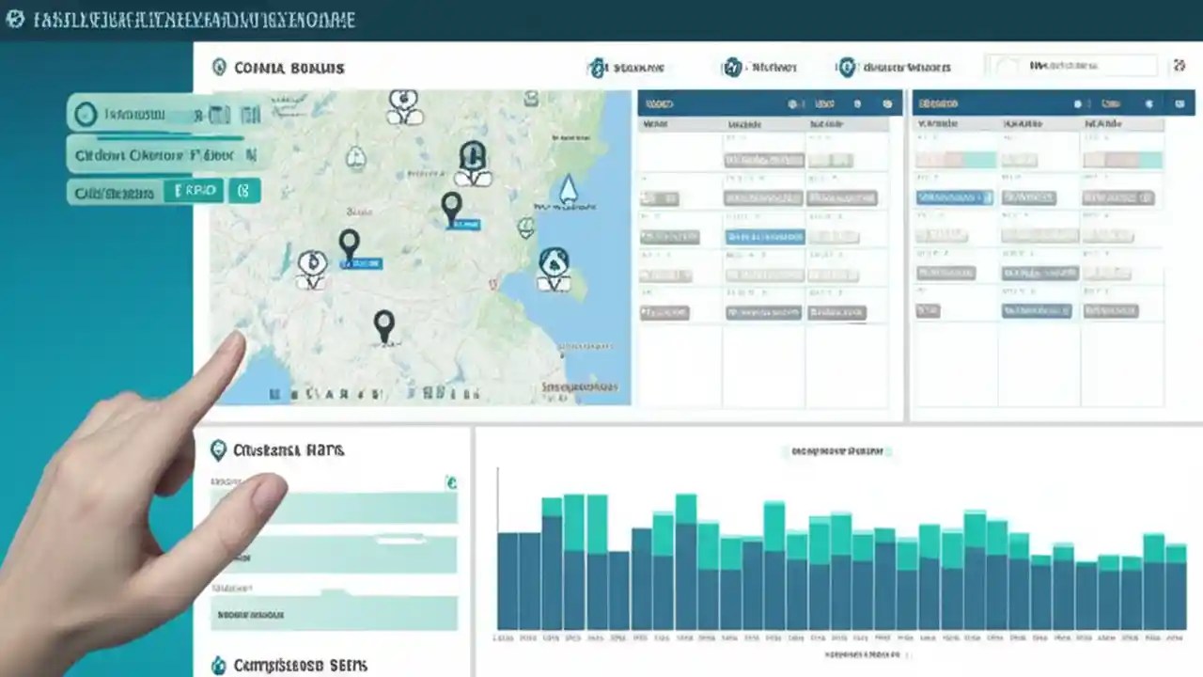
Task: Click the gear icon in the top title bar
Action: point(13,19)
